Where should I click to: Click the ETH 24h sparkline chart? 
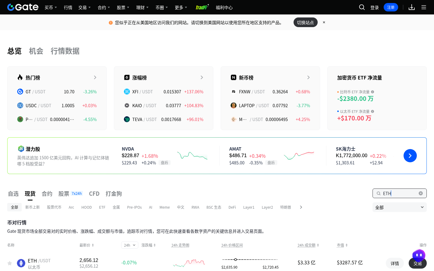click(x=189, y=263)
